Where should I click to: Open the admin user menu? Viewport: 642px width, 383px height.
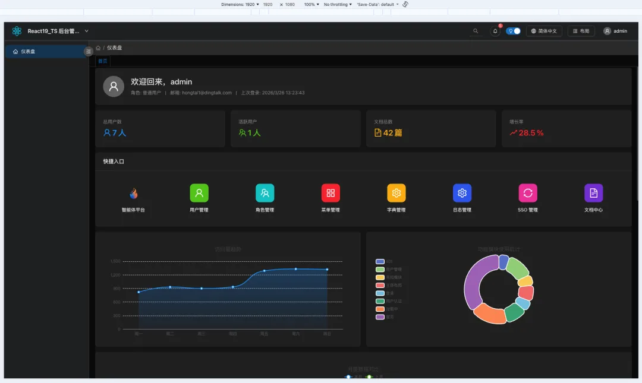coord(615,31)
